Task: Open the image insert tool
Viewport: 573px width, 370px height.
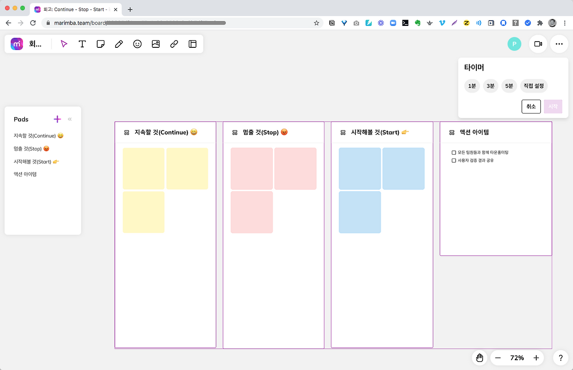Action: pyautogui.click(x=156, y=44)
